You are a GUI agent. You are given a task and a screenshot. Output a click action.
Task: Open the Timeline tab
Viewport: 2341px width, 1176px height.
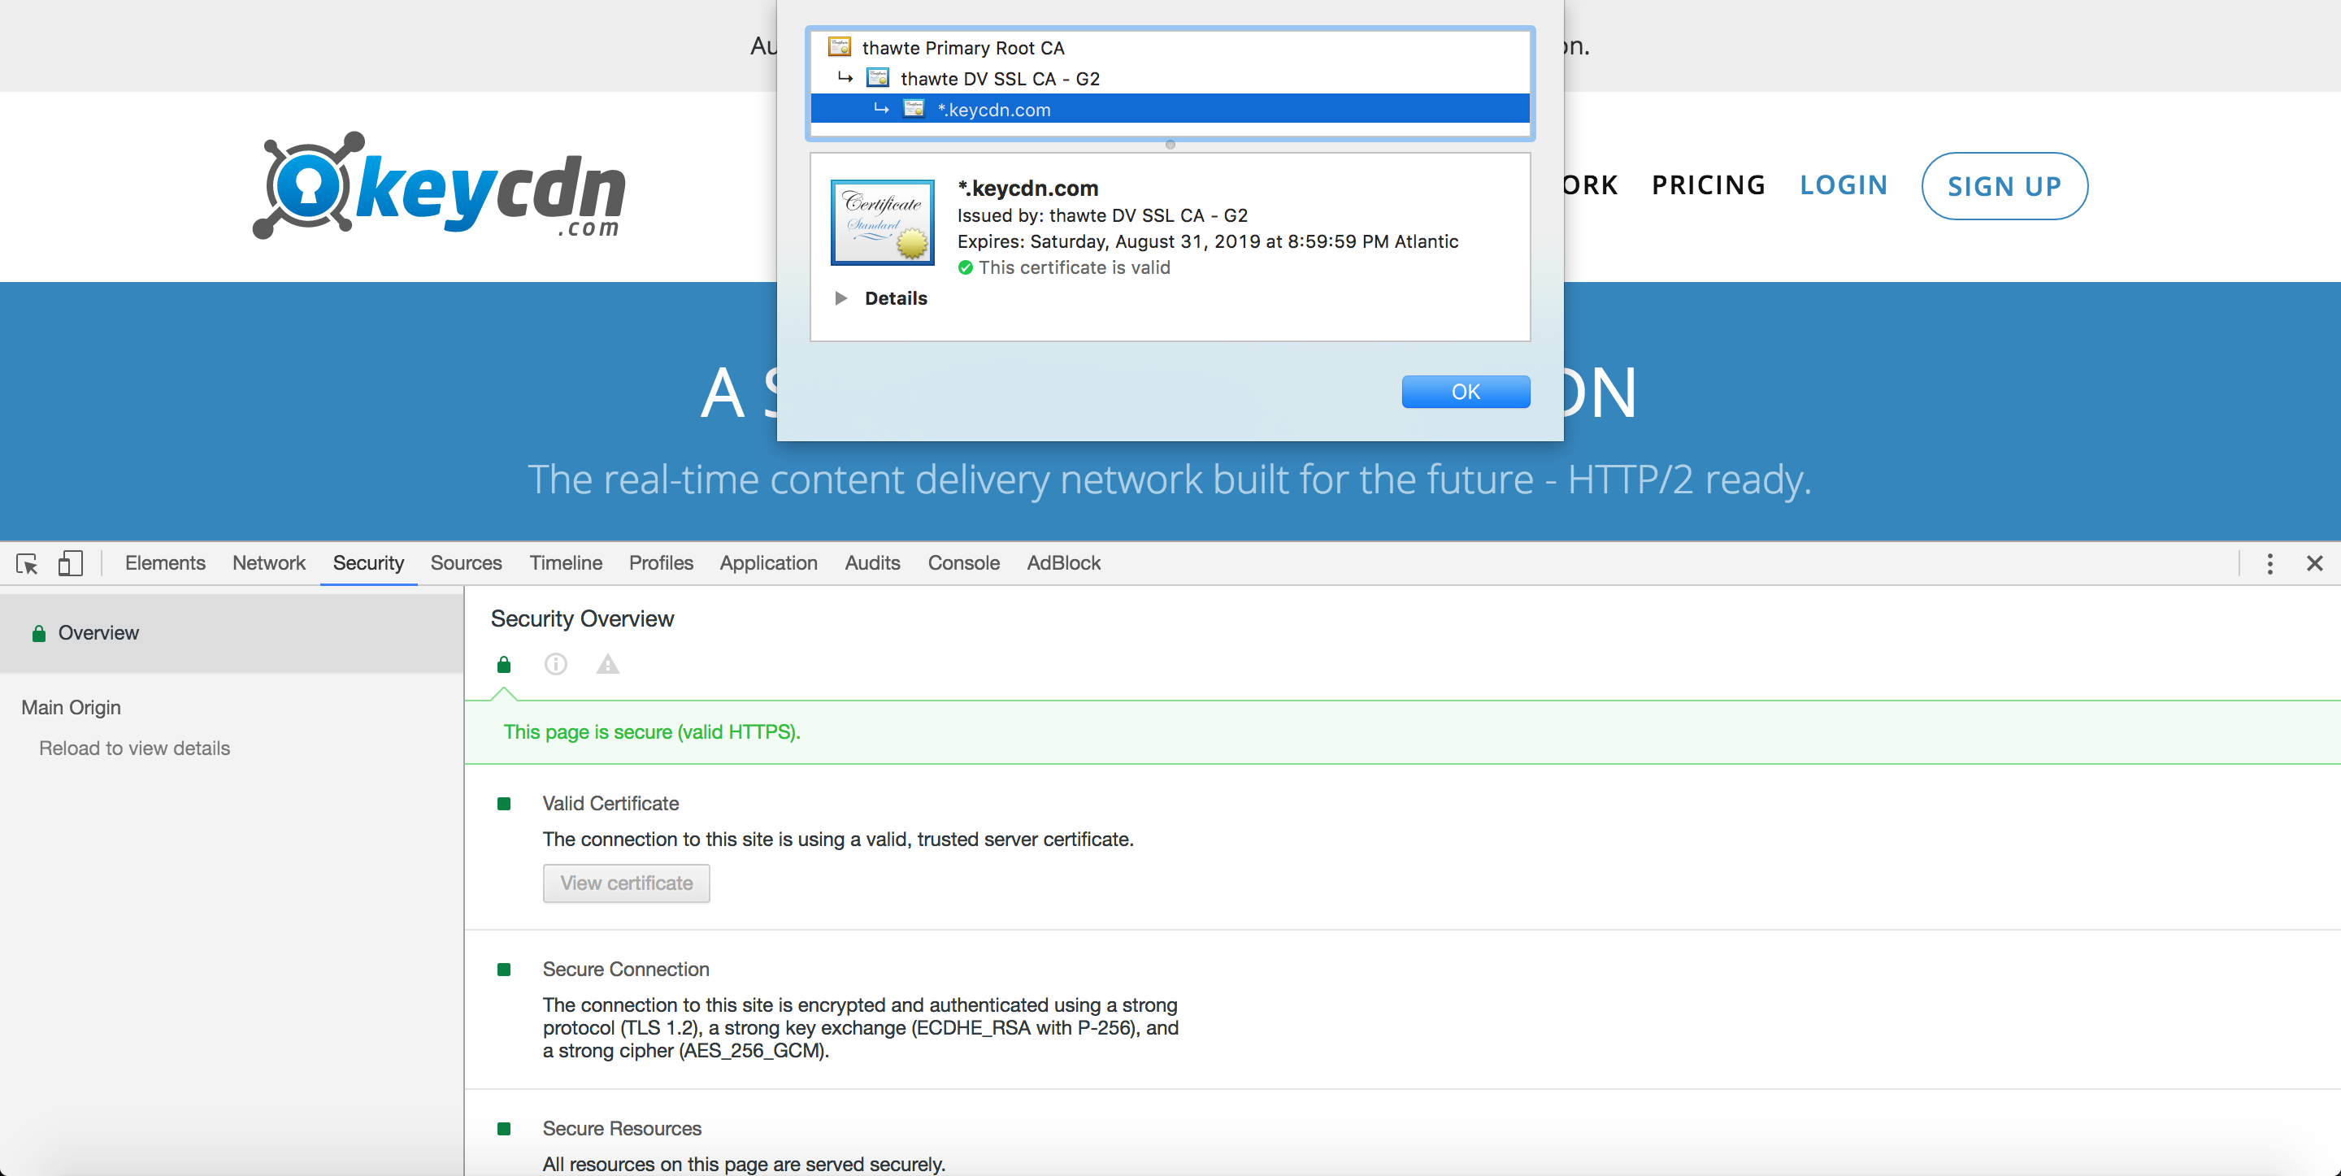pos(565,563)
